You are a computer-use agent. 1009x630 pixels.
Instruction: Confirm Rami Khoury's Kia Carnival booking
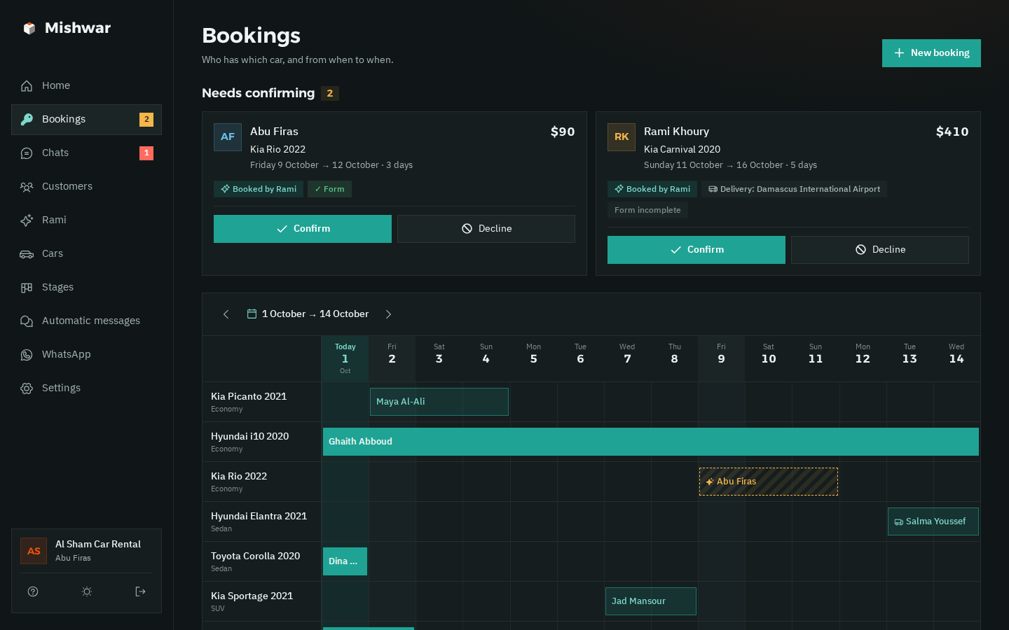point(696,250)
